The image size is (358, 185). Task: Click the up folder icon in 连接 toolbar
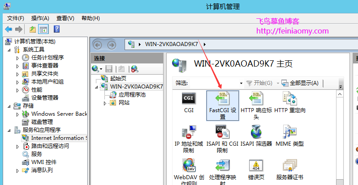click(x=121, y=68)
